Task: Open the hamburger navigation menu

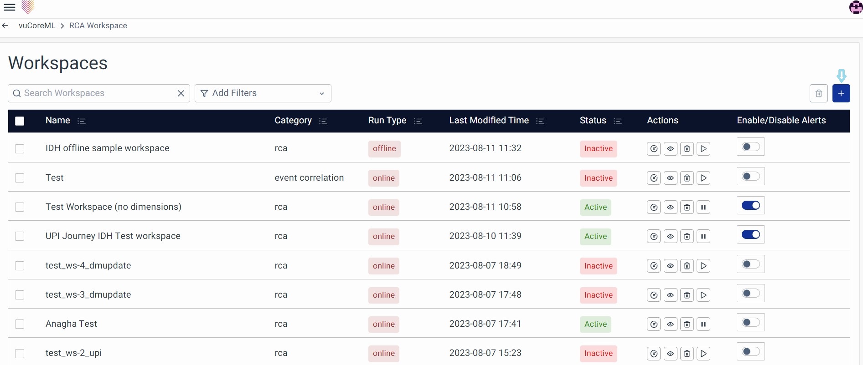Action: [10, 7]
